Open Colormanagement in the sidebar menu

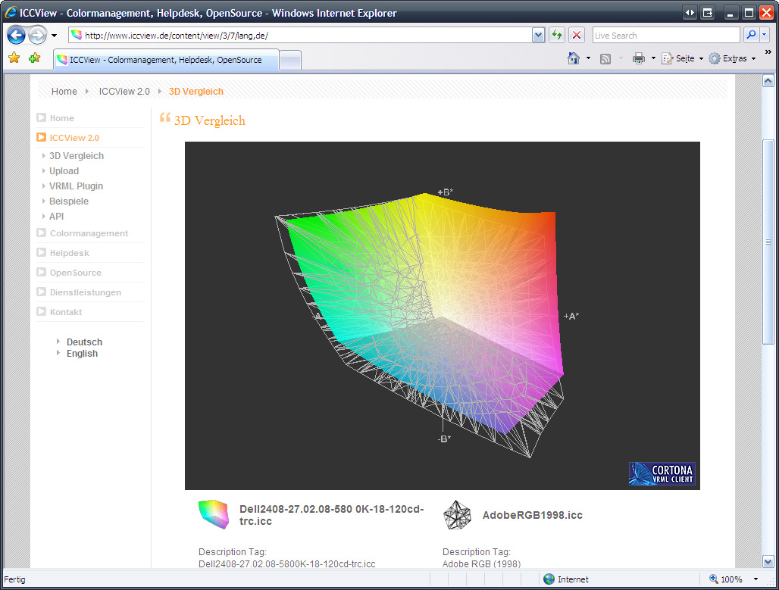click(89, 233)
